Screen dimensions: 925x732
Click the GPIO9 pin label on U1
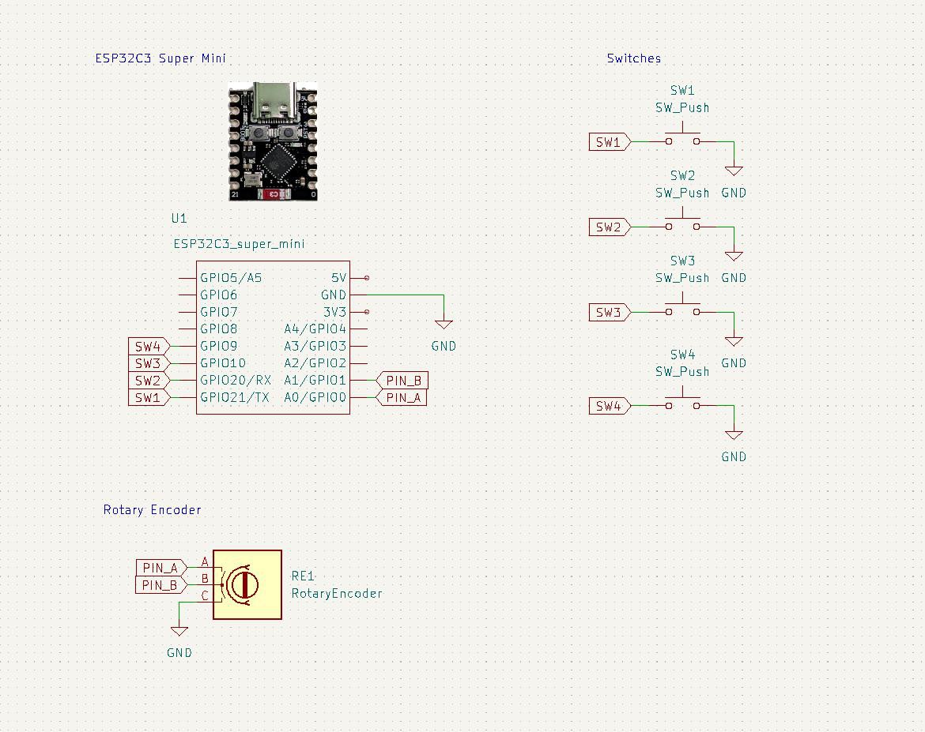(218, 346)
